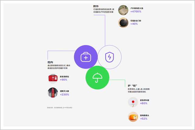This screenshot has height=130, width=195.
Task: Click the portable fire extinguisher image
Action: point(53,93)
